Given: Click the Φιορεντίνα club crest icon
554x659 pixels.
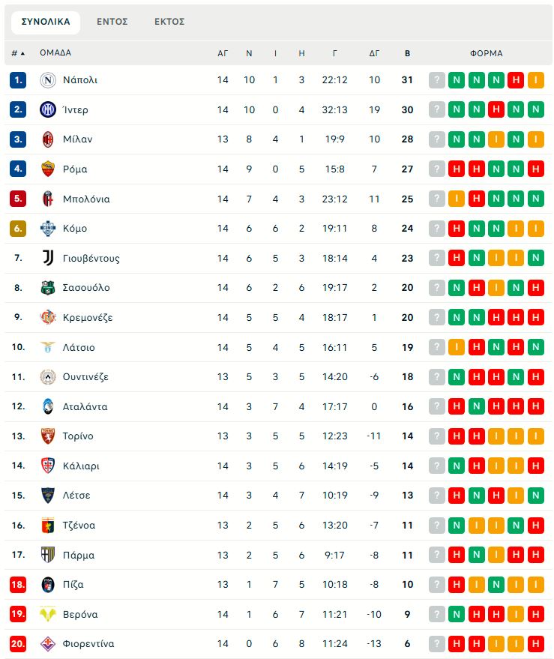Looking at the screenshot, I should 48,644.
